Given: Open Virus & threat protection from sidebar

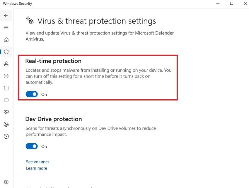Looking at the screenshot, I should click(6, 52).
